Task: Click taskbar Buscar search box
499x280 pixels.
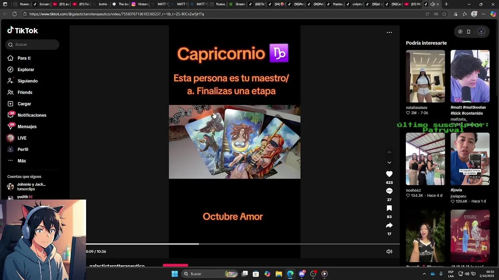Action: coord(211,274)
